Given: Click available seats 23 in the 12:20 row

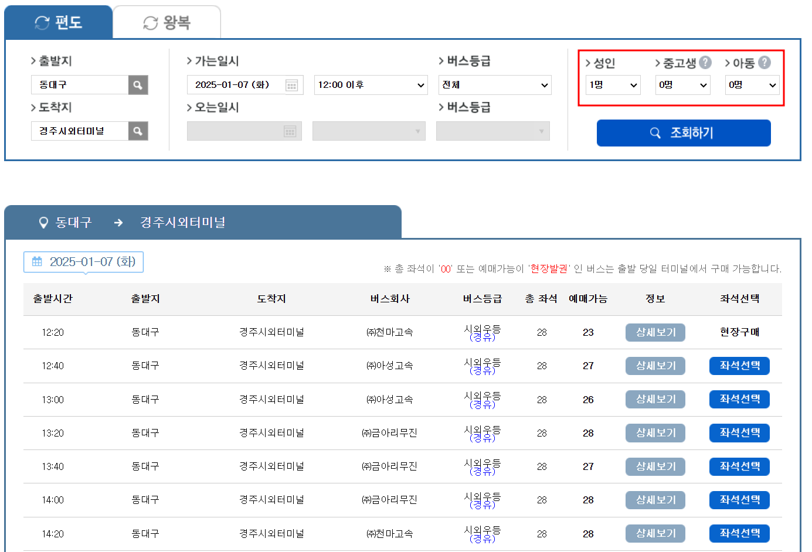Looking at the screenshot, I should pos(588,332).
